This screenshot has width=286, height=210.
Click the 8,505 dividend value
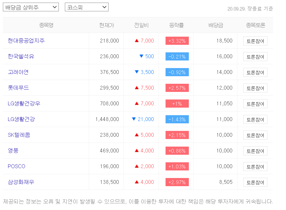pos(226,182)
